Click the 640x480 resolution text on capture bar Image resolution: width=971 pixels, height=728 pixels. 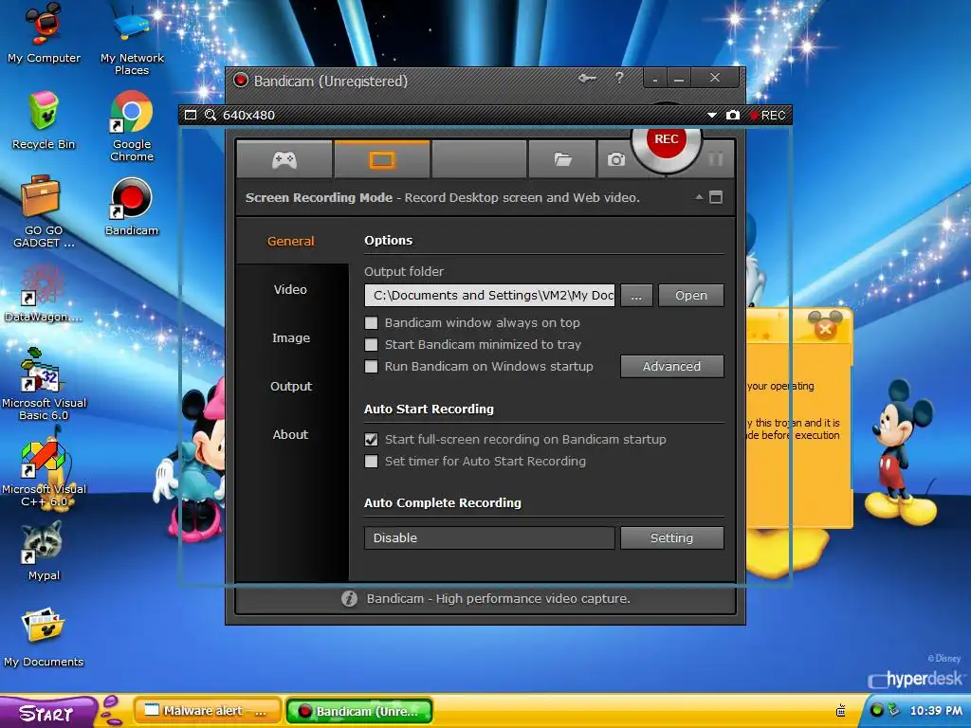248,115
